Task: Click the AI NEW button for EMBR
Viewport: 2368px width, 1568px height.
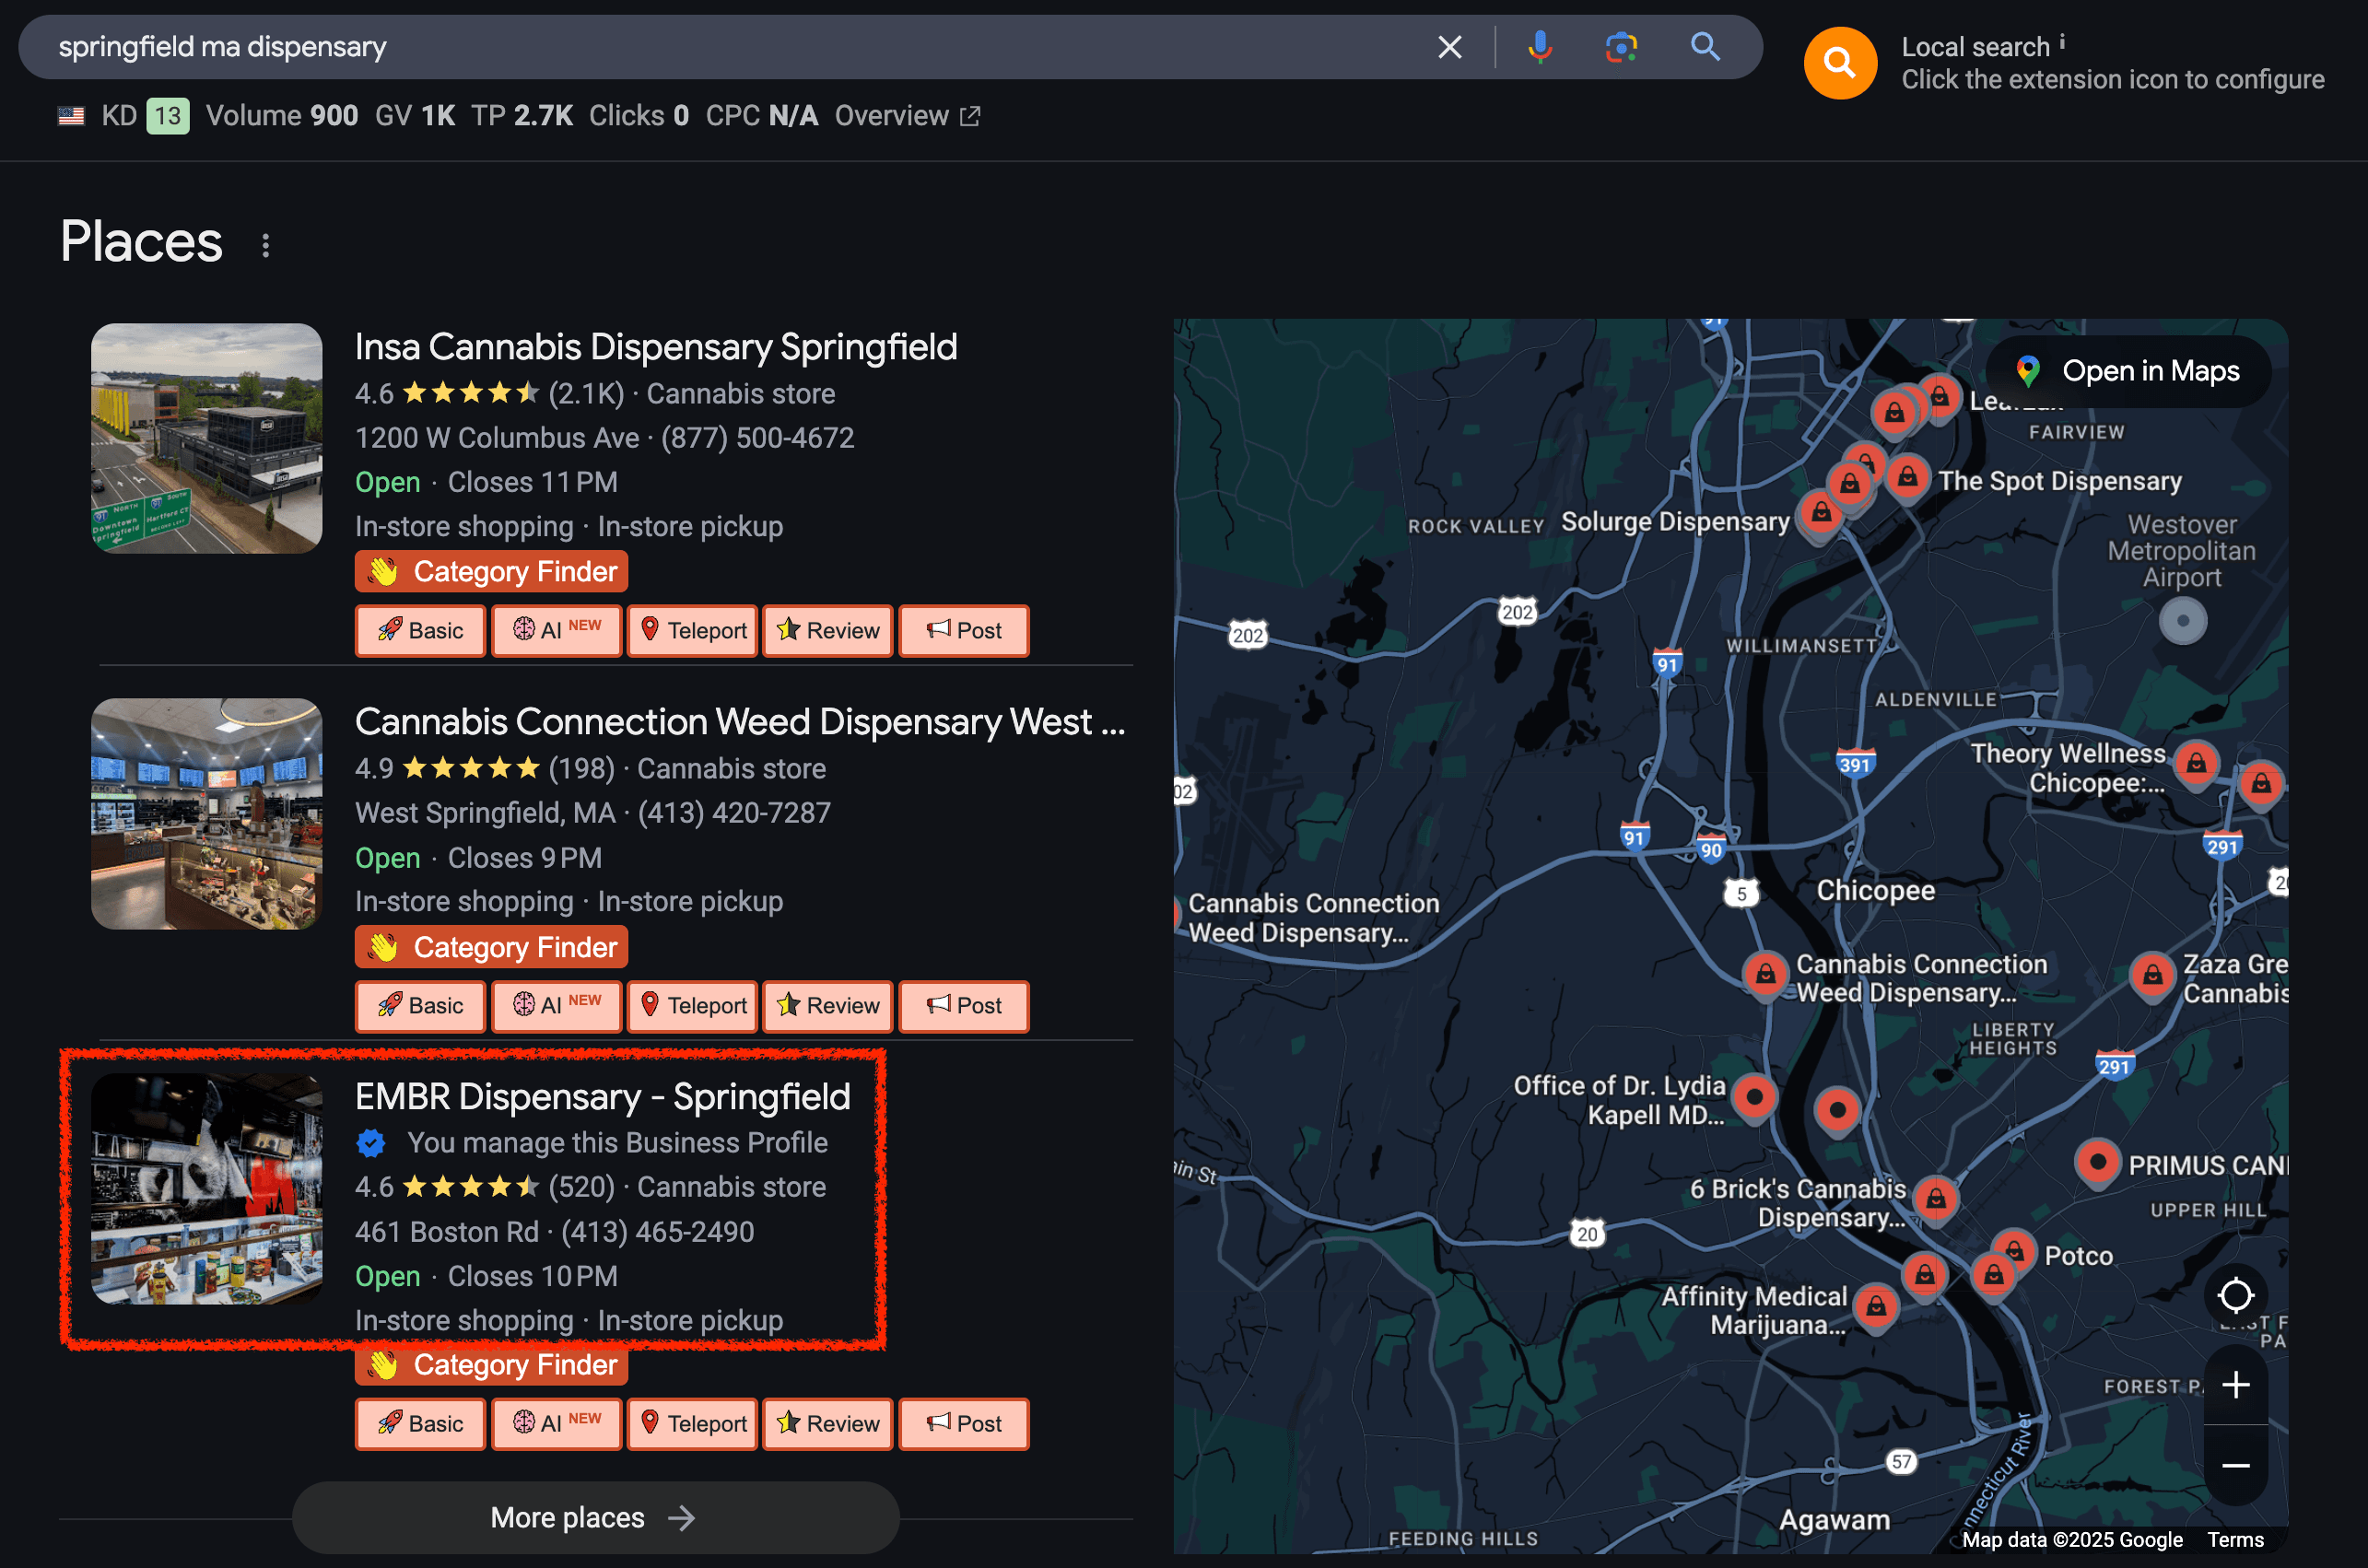Action: coord(556,1423)
